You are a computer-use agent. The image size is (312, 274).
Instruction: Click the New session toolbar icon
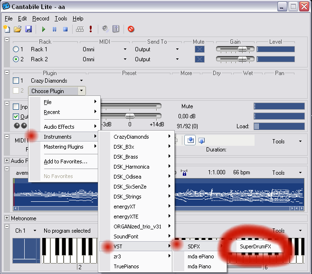7,29
